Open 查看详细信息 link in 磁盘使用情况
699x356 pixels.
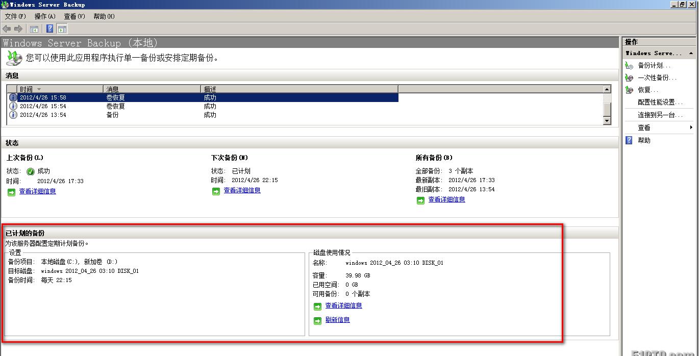click(x=344, y=306)
